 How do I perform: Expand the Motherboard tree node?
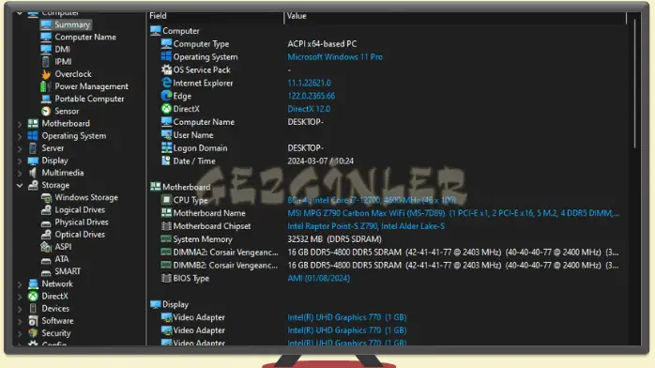click(19, 124)
